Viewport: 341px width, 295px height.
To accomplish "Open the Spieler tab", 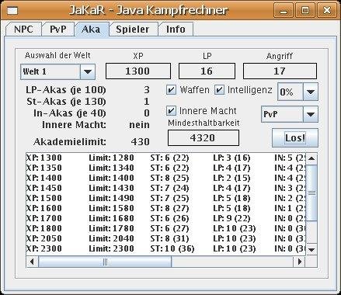I will click(133, 29).
